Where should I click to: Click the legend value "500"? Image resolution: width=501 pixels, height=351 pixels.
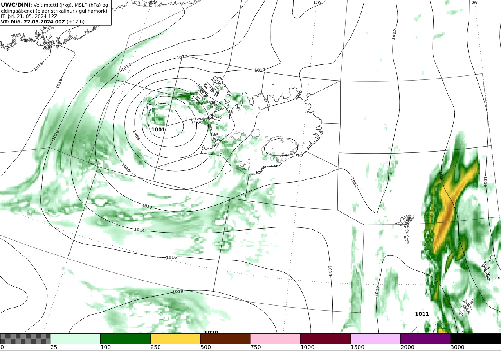coord(205,347)
